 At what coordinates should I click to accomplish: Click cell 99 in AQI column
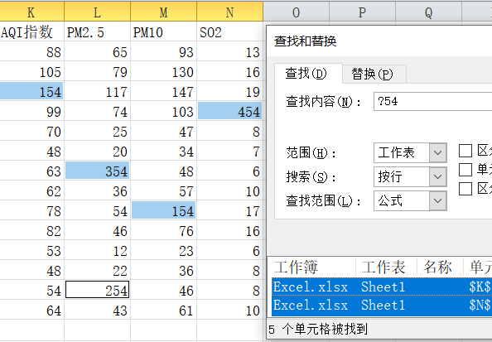pos(31,112)
